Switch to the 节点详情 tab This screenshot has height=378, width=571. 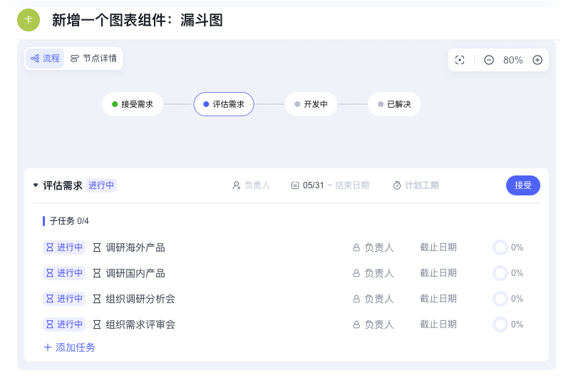pyautogui.click(x=93, y=58)
